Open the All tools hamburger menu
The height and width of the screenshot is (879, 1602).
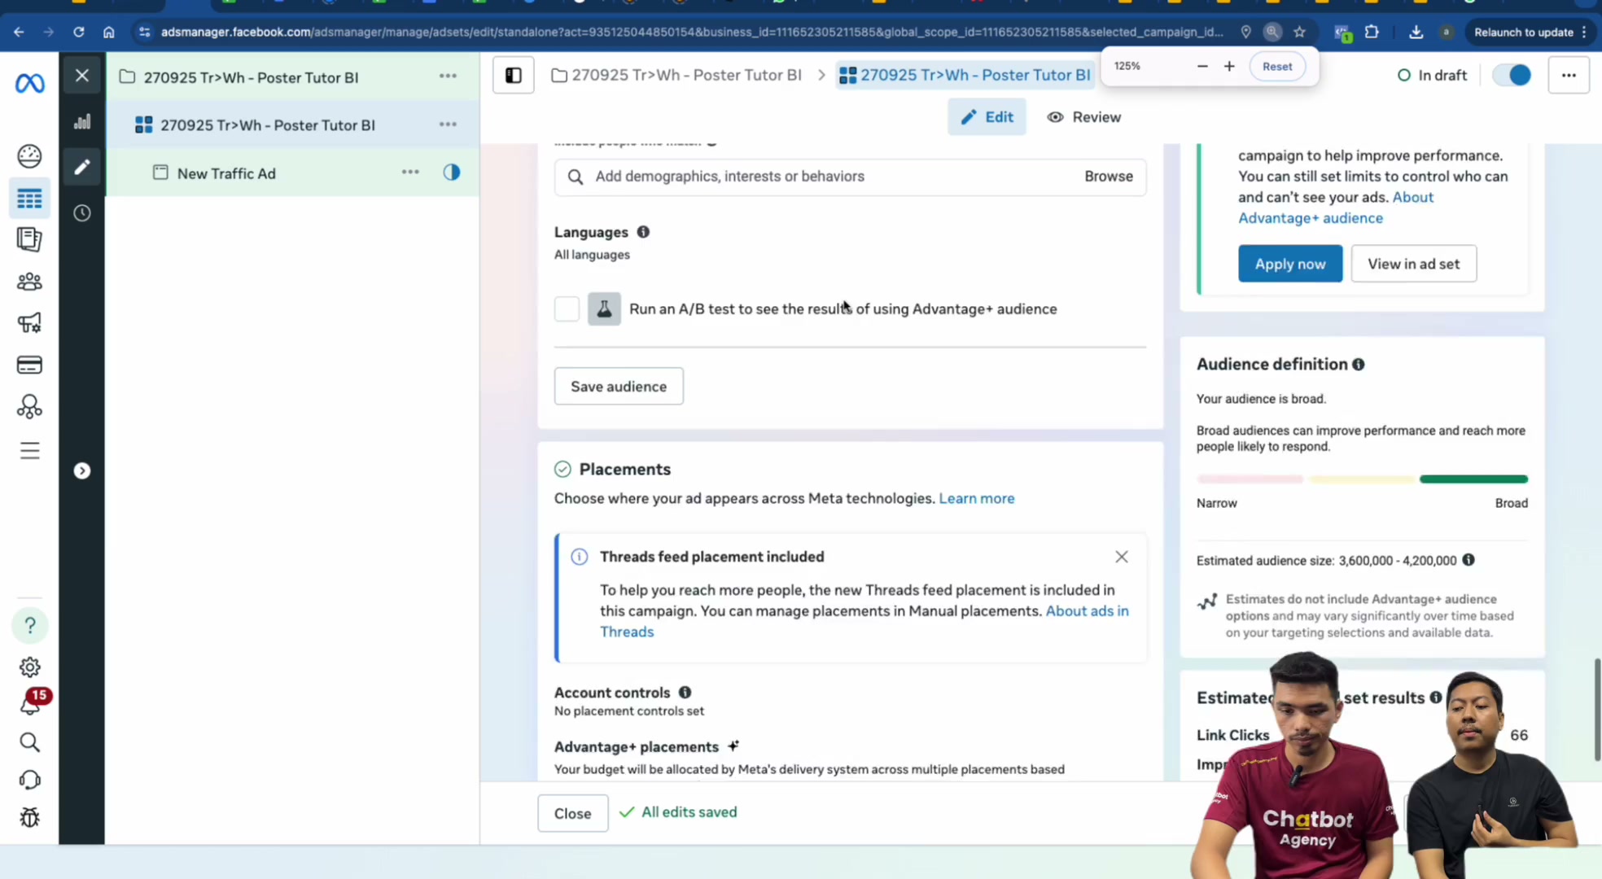[30, 451]
